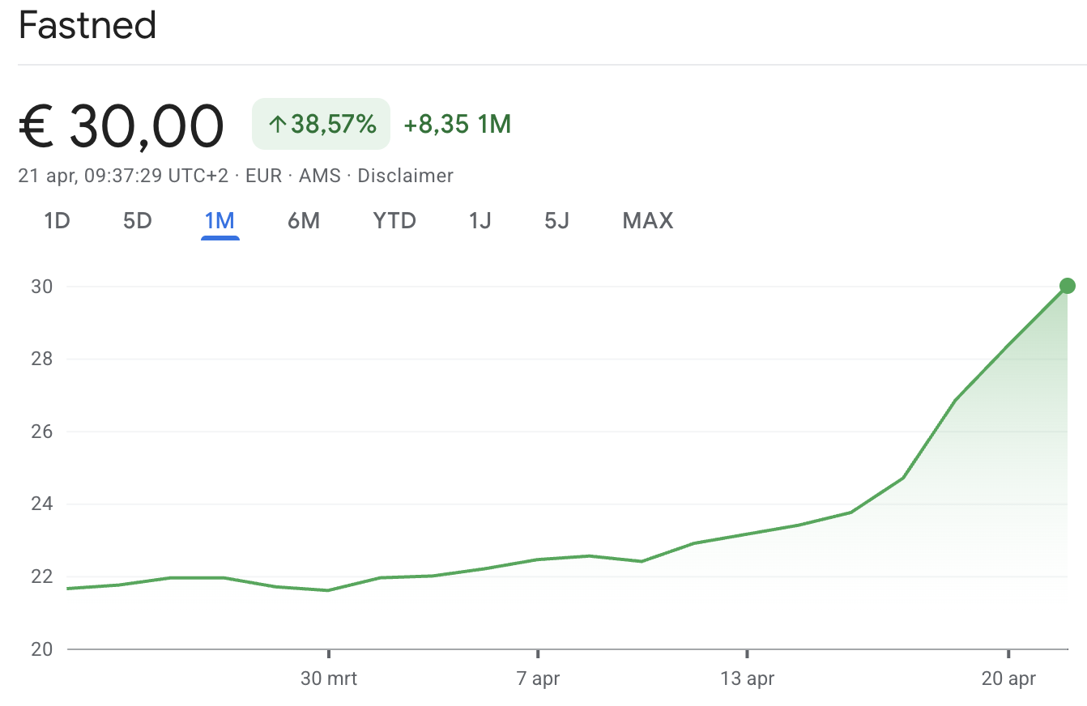View the MAX range chart
The image size is (1087, 706).
click(648, 220)
